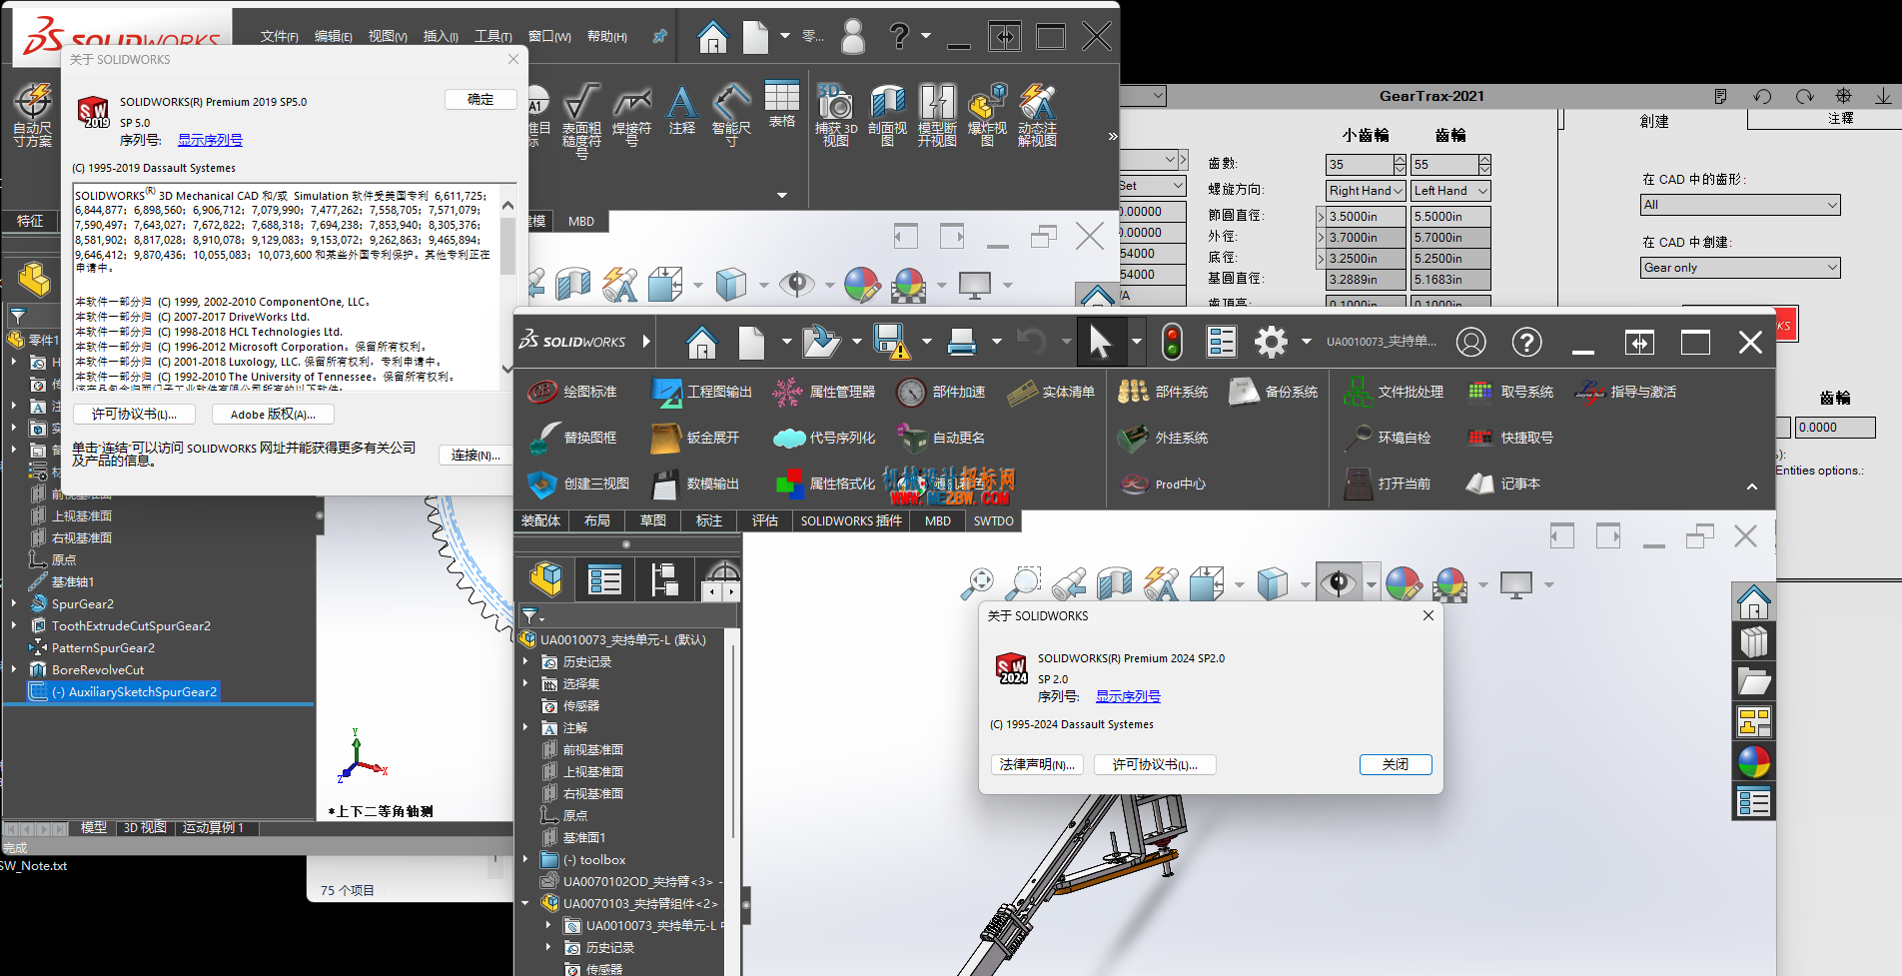Screen dimensions: 1902x976
Task: Open the Right Hand helix direction dropdown
Action: (1398, 191)
